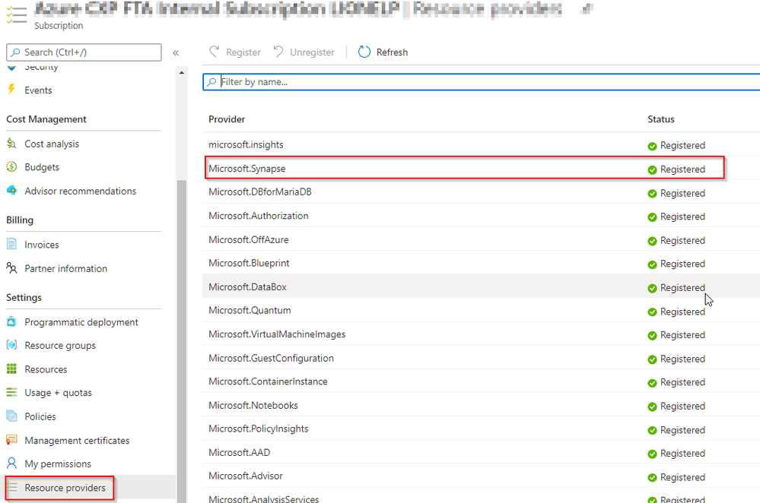Focus the Filter by name field
Image resolution: width=760 pixels, height=503 pixels.
click(x=481, y=82)
